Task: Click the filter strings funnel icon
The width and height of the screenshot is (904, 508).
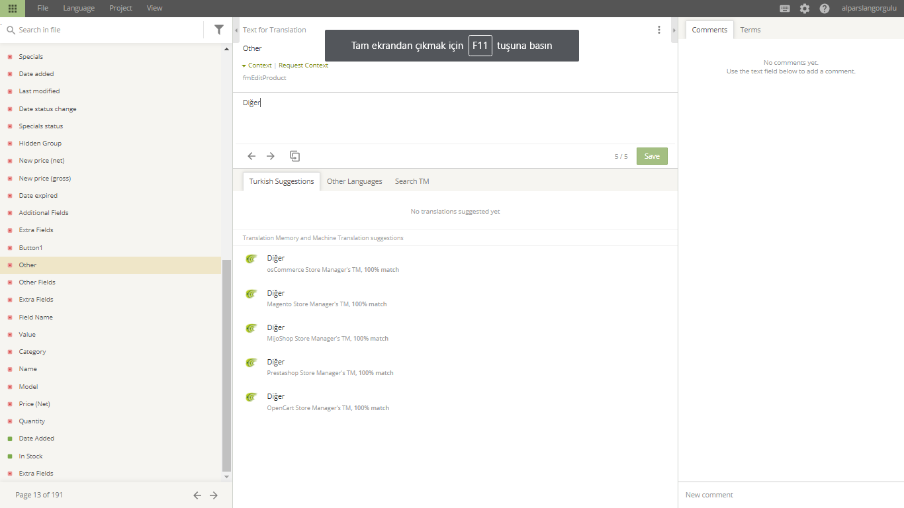Action: 219,30
